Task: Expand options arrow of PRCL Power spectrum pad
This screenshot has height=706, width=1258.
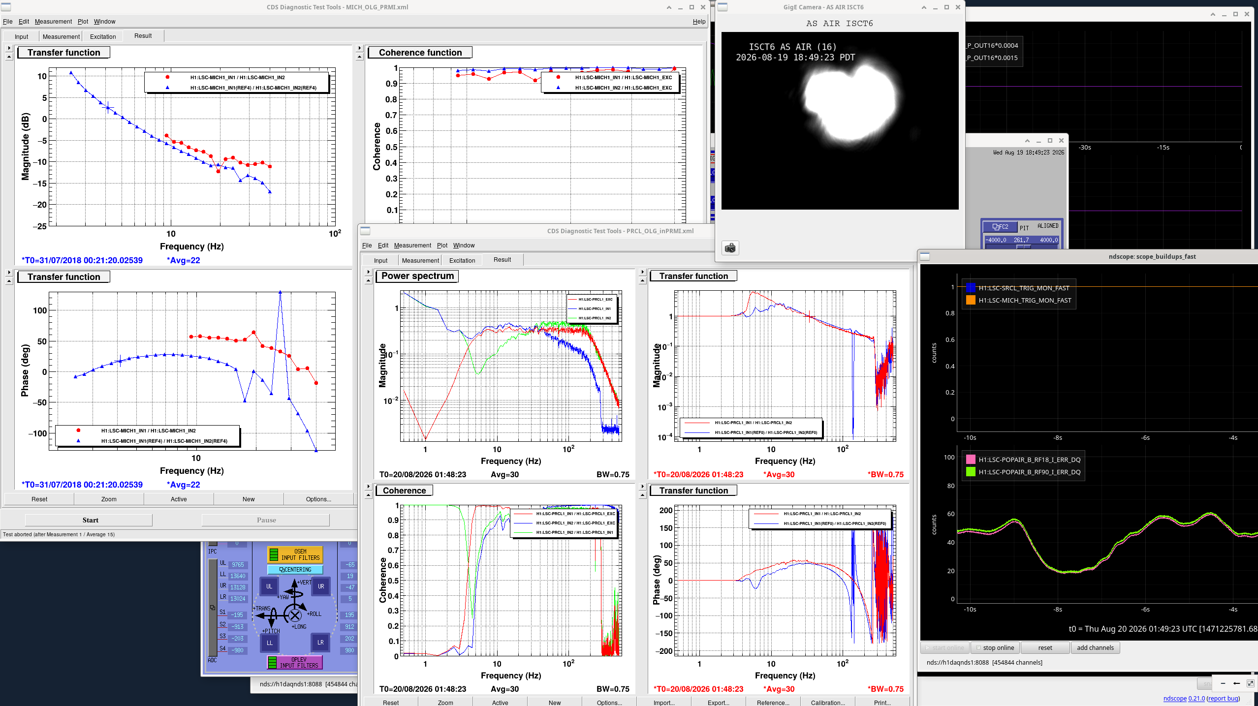Action: [369, 272]
